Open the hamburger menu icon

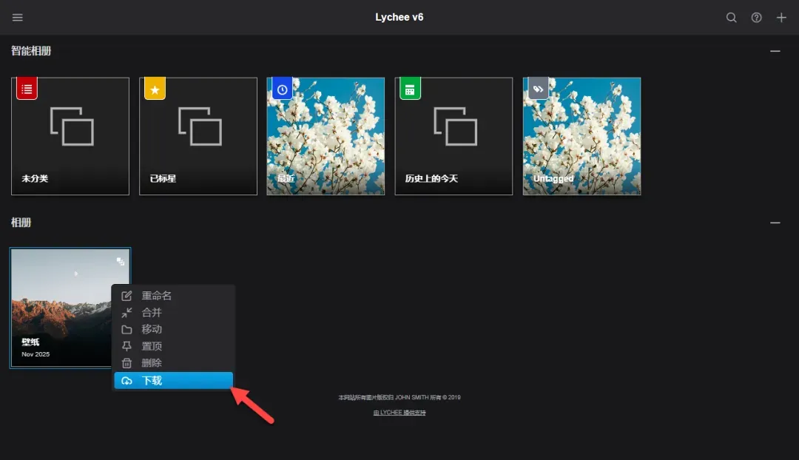point(18,18)
